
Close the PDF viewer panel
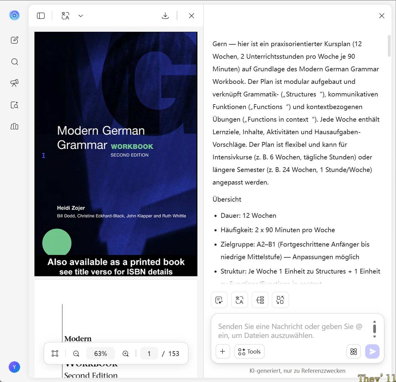192,16
